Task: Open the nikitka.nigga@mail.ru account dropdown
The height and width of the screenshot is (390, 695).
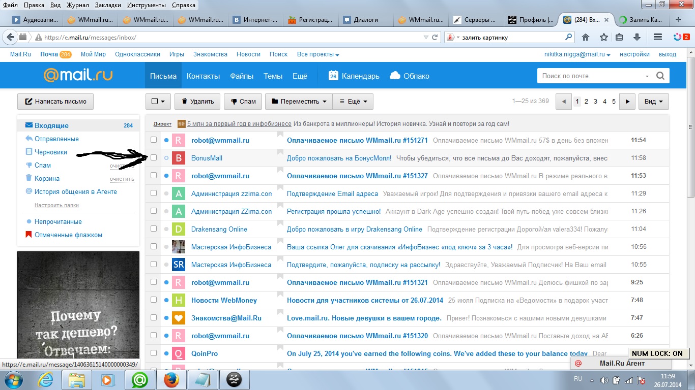Action: coord(577,54)
